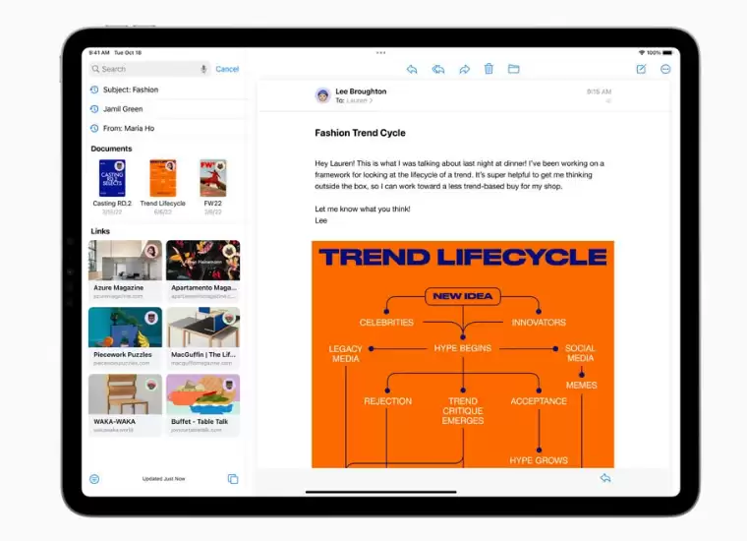Tap Lee Broughton's avatar

point(323,95)
